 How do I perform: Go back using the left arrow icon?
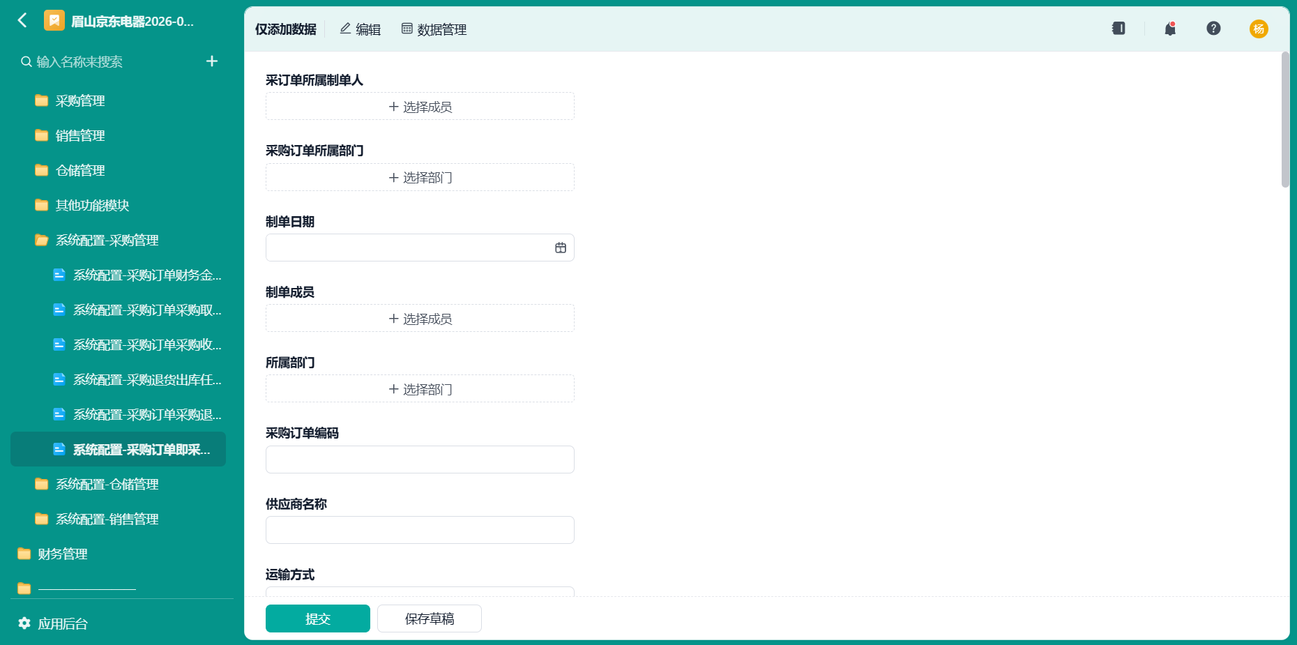22,20
